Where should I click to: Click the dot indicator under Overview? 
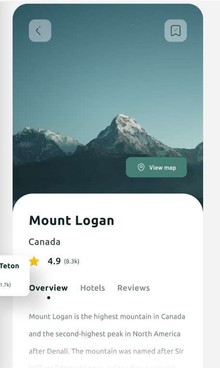coord(49,298)
